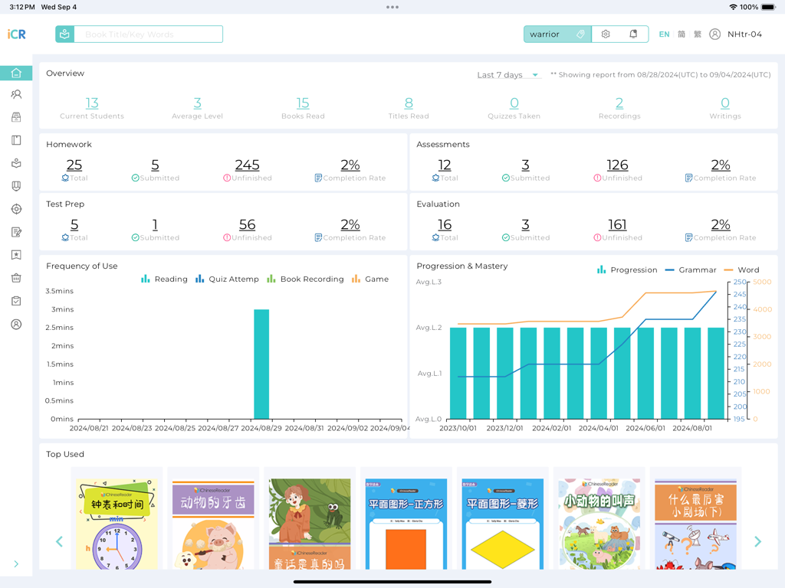Expand the next page of Top Used books
Image resolution: width=785 pixels, height=588 pixels.
[x=757, y=541]
